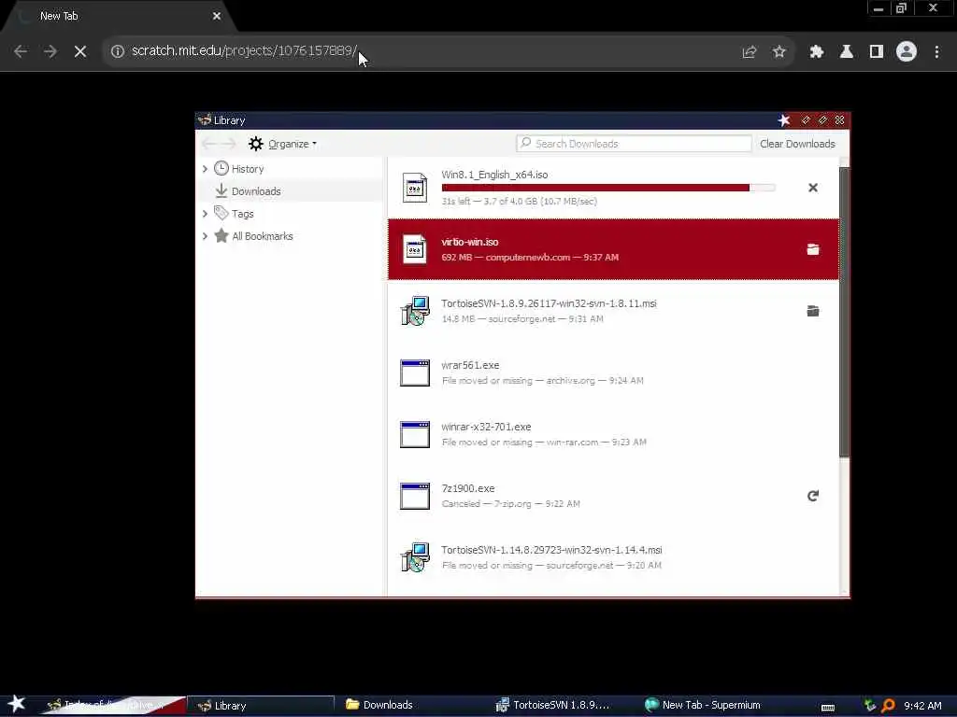Select the winrar-x32-701.exe download entry

[613, 434]
